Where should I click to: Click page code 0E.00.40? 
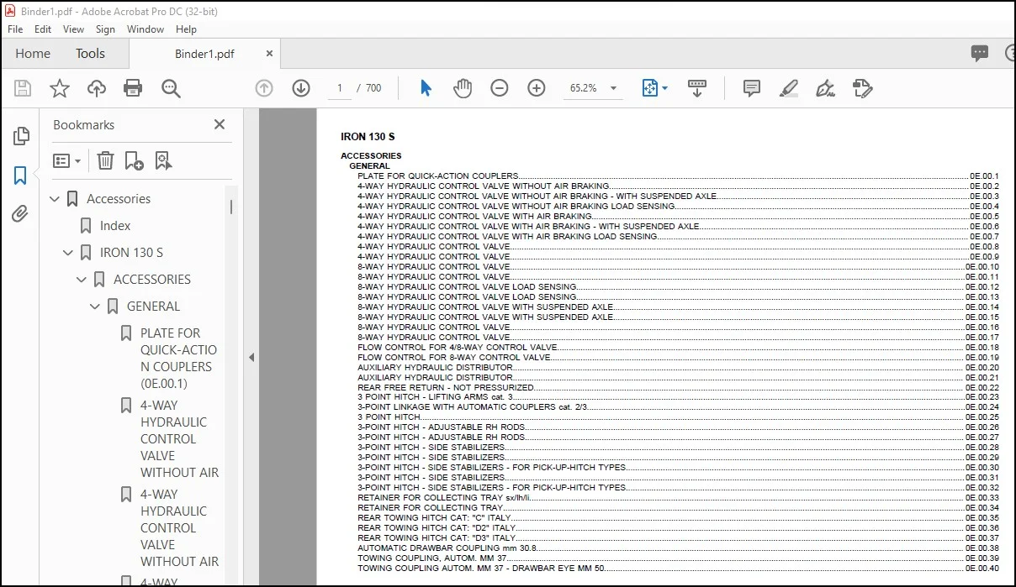[982, 568]
